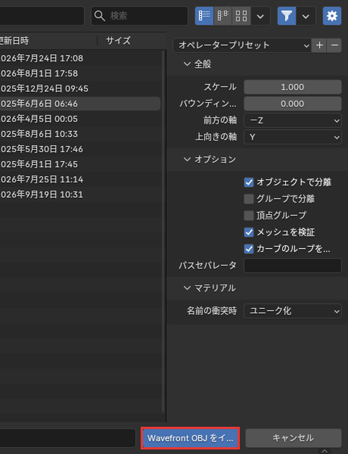The width and height of the screenshot is (348, 454).
Task: Open 上向きの軸 dropdown showing Y
Action: click(x=292, y=137)
